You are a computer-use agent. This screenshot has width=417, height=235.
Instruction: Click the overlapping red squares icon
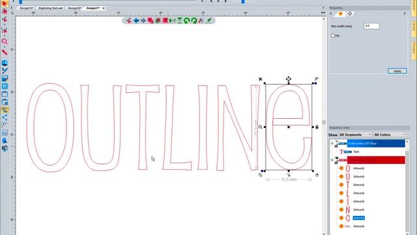click(151, 20)
